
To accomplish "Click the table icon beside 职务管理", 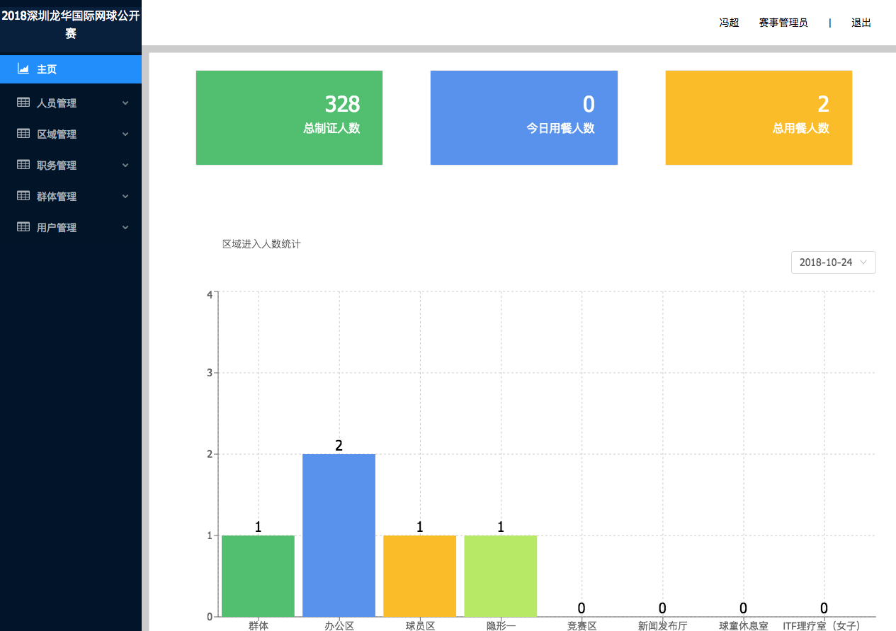I will [x=23, y=165].
